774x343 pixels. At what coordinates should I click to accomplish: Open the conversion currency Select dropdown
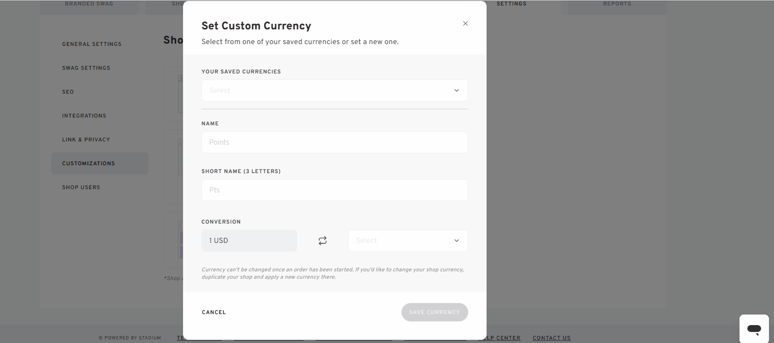pos(407,240)
